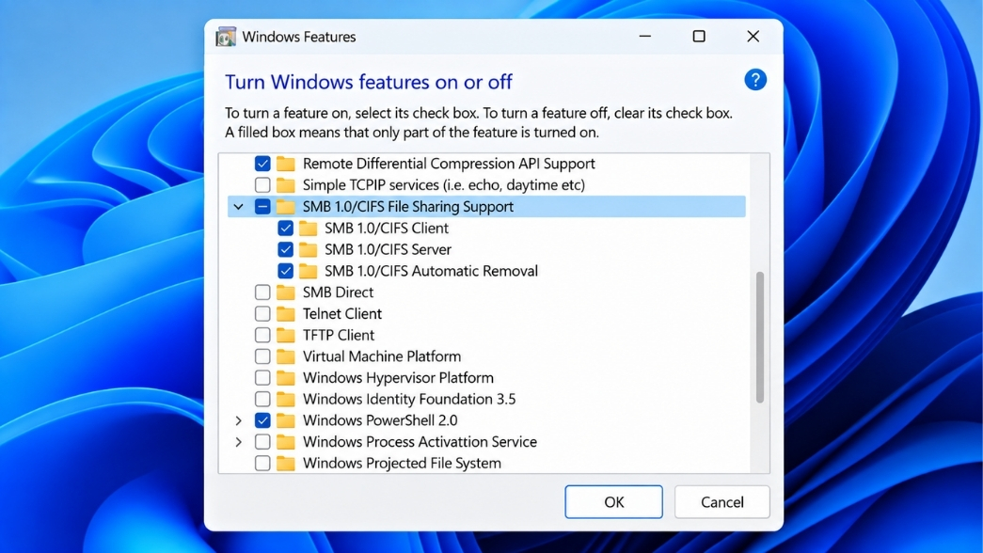The height and width of the screenshot is (553, 983).
Task: Select Windows Identity Foundation 3.5 label
Action: 409,399
